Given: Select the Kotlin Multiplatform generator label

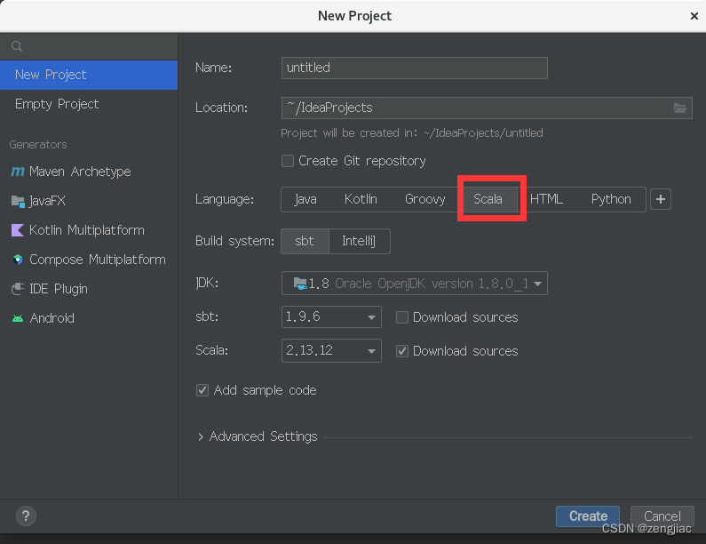Looking at the screenshot, I should [x=87, y=230].
